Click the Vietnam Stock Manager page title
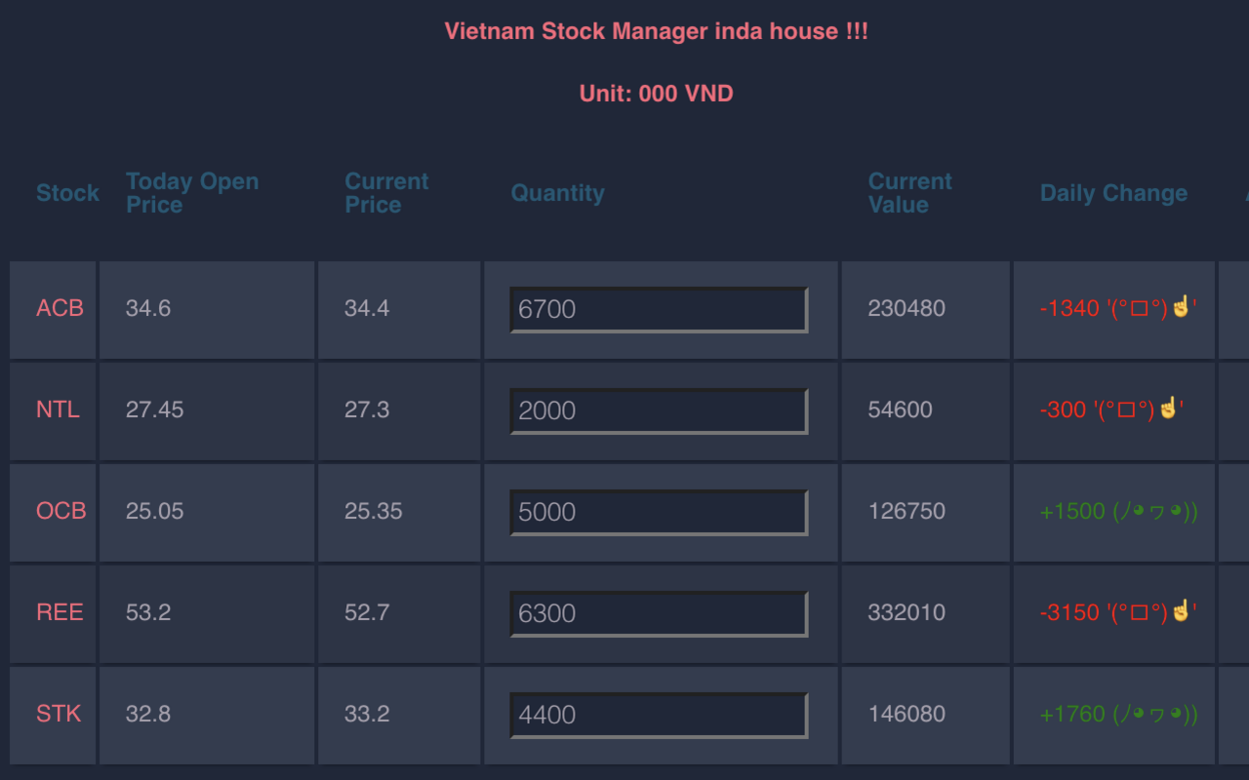 656,30
